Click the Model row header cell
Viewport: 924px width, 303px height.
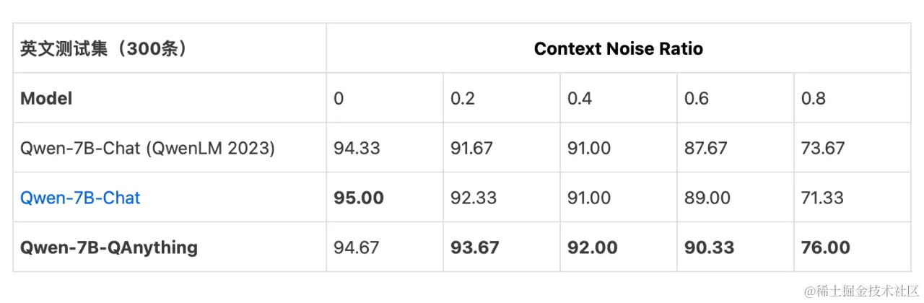click(46, 98)
